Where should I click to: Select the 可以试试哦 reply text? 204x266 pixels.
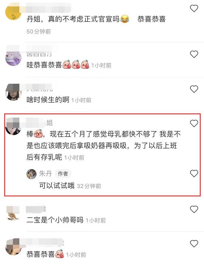[57, 185]
